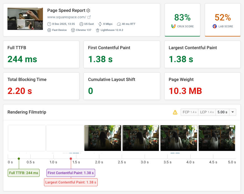Toggle the LCP 1.4s marker display
Screen dimensions: 244x194
click(x=207, y=112)
